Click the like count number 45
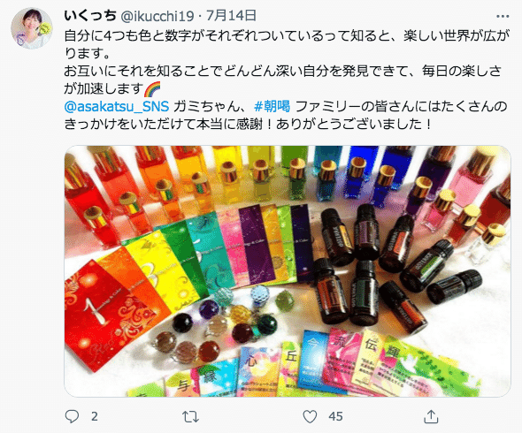The width and height of the screenshot is (522, 433). click(335, 416)
